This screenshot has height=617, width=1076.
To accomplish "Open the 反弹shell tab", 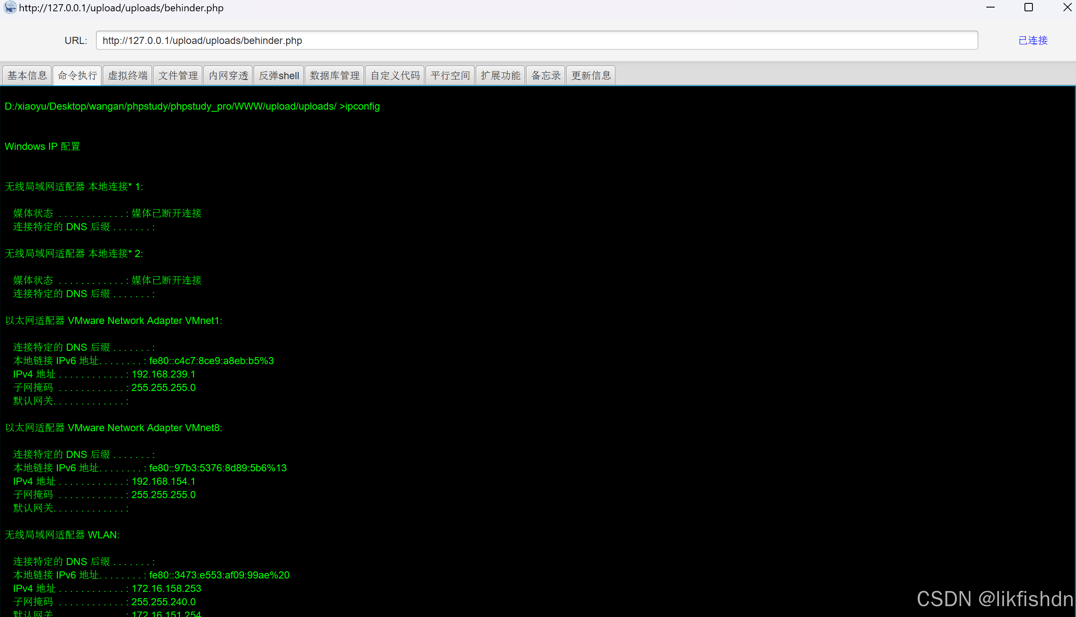I will (x=279, y=75).
